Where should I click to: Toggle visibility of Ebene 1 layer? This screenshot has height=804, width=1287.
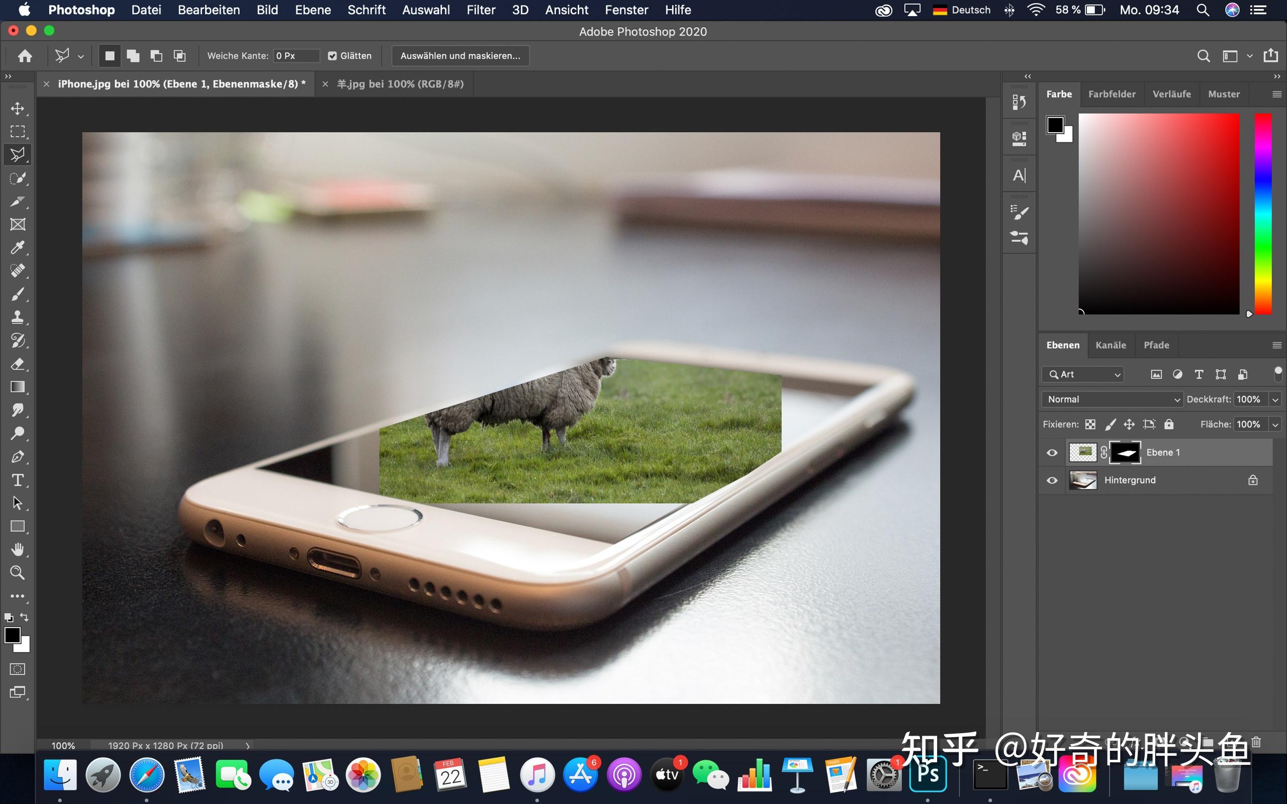click(x=1052, y=452)
